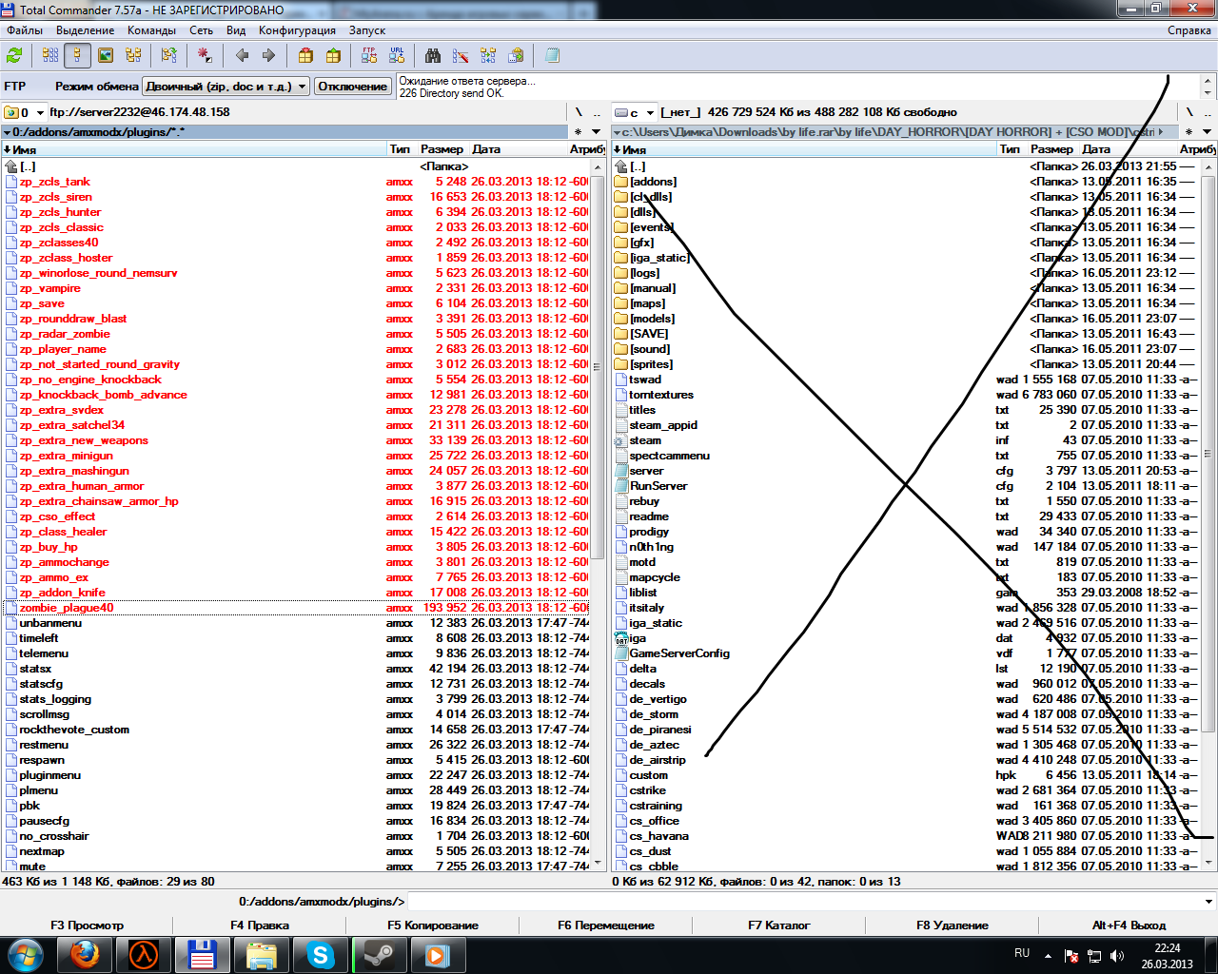Click right panel parent directory dots button
Screen dimensions: 1218x974
click(1207, 112)
